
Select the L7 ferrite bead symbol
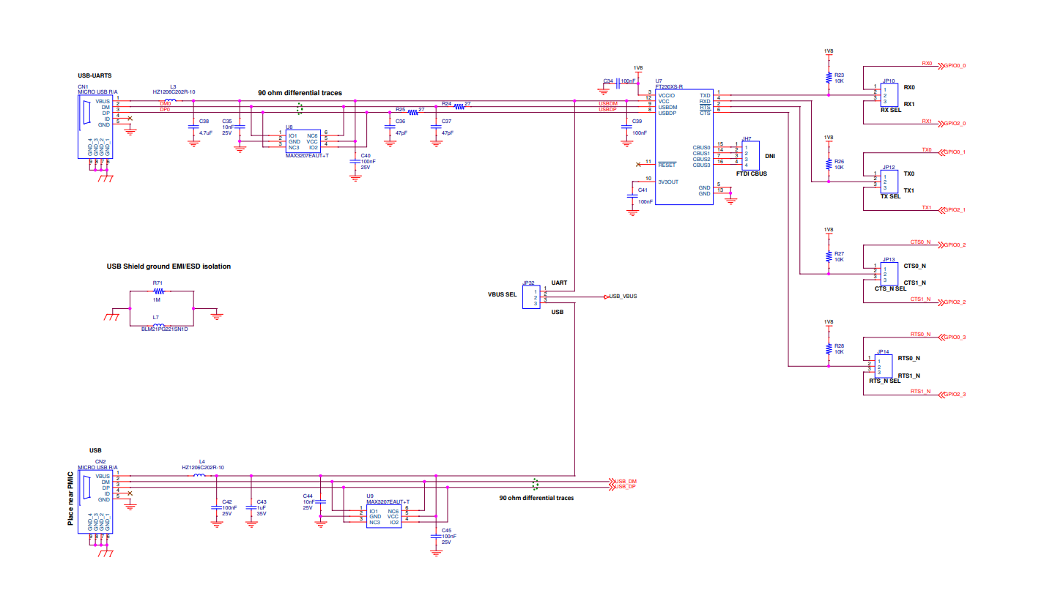click(159, 325)
